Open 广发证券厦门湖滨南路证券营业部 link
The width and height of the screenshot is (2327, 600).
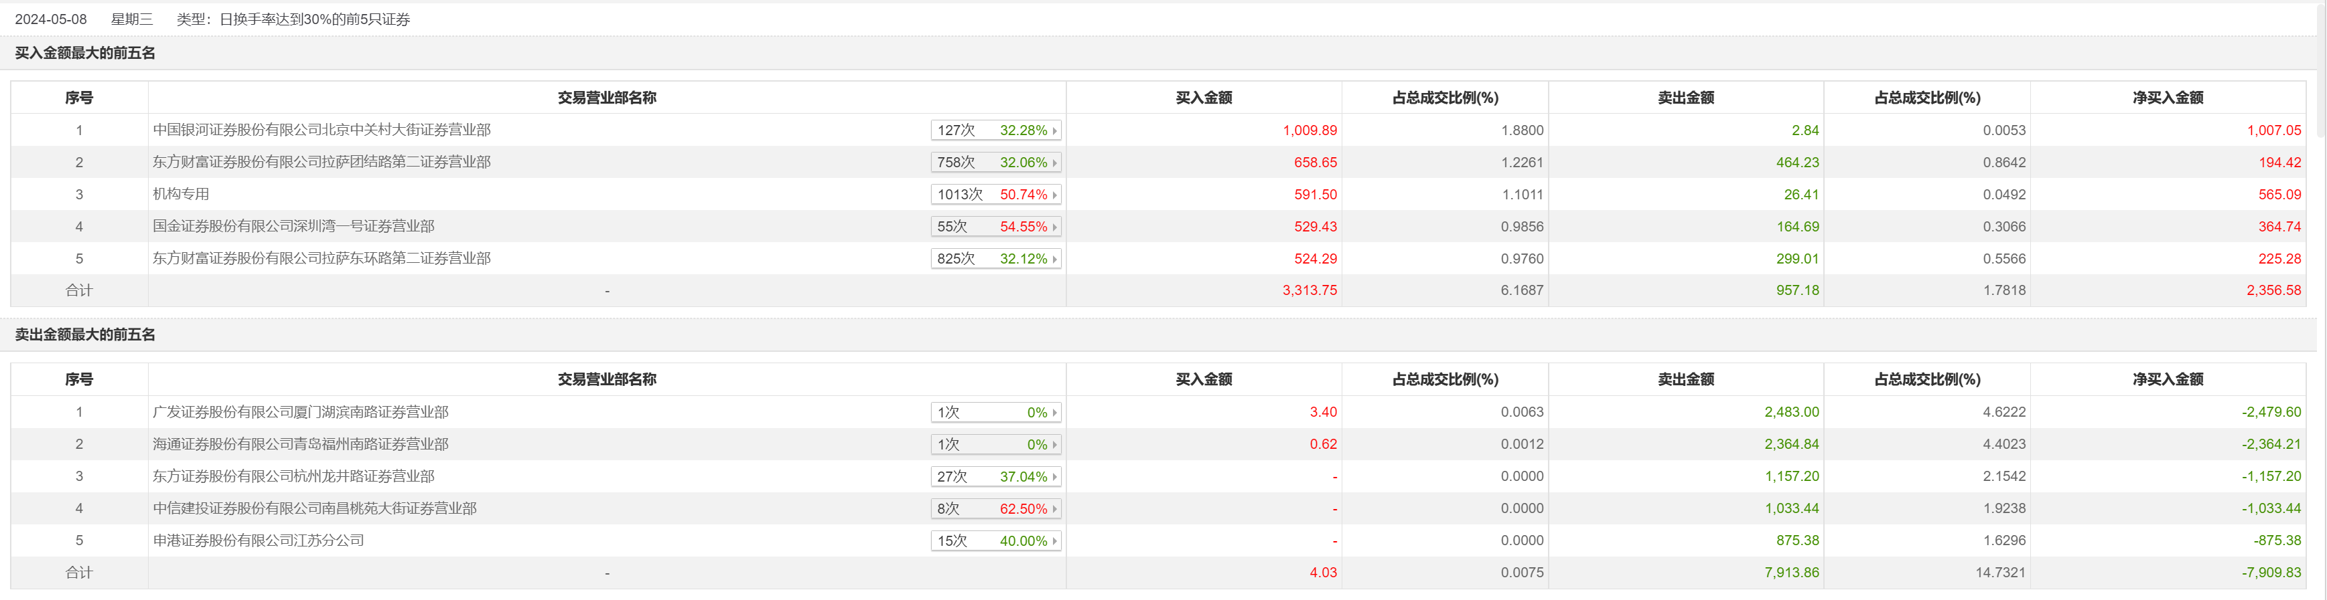(x=301, y=412)
